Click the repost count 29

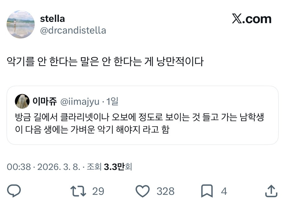click(98, 191)
